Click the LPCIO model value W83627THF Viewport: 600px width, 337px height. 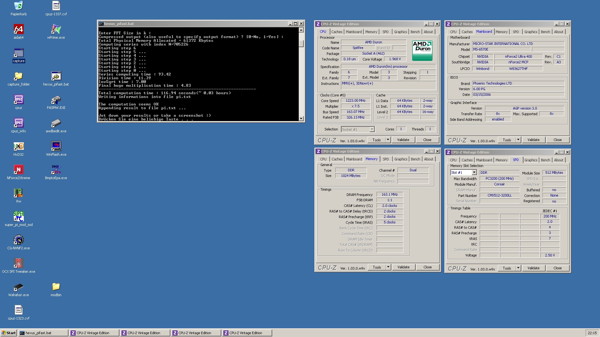[518, 69]
